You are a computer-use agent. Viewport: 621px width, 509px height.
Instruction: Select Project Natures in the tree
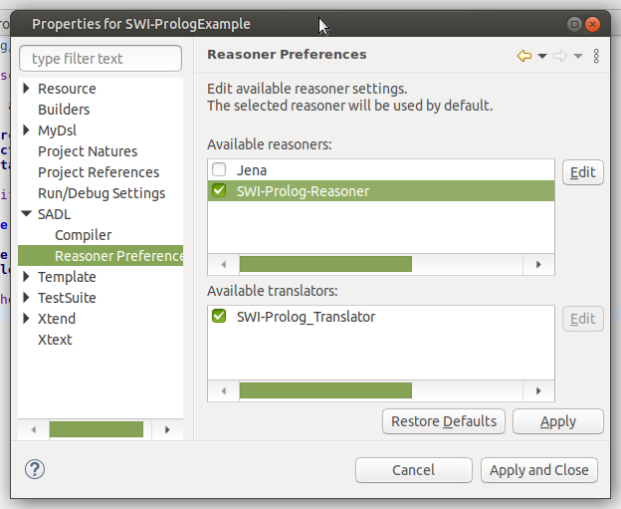[88, 151]
